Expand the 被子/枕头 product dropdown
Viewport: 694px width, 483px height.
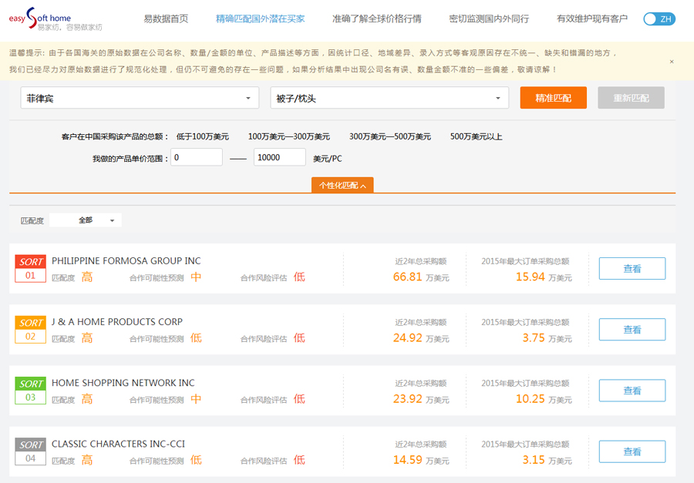click(389, 98)
